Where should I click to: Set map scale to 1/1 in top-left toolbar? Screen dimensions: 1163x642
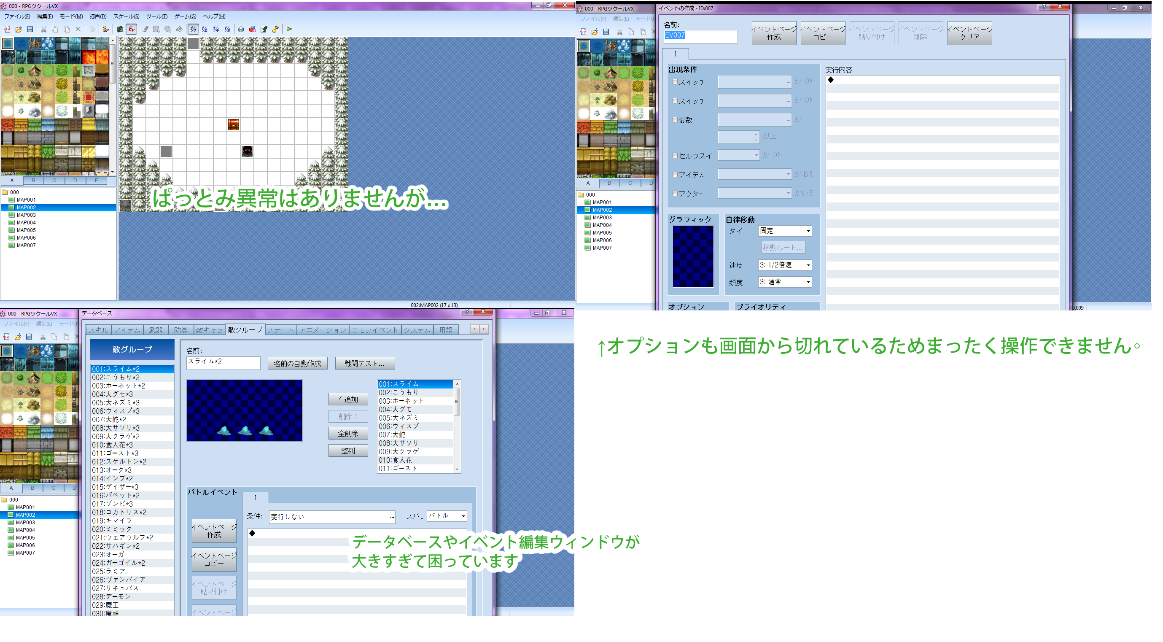pos(193,30)
